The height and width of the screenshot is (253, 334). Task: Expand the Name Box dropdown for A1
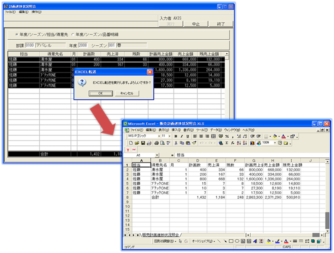tap(157, 155)
